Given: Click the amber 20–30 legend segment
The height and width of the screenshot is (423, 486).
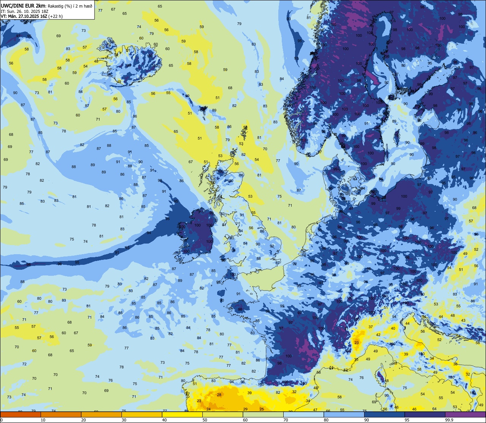Looking at the screenshot, I should pyautogui.click(x=101, y=414).
